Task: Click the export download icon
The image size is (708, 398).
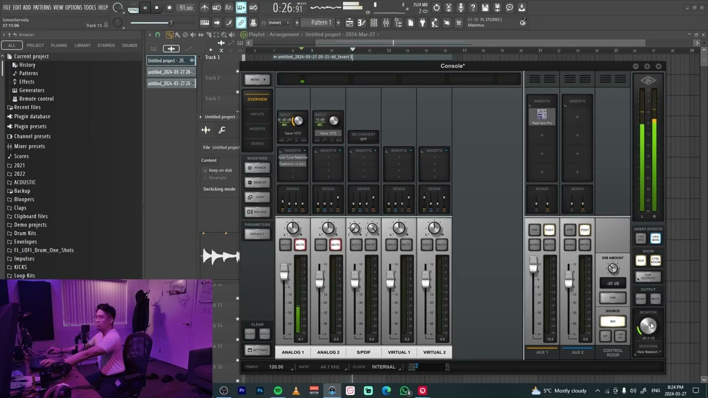Action: 522,8
